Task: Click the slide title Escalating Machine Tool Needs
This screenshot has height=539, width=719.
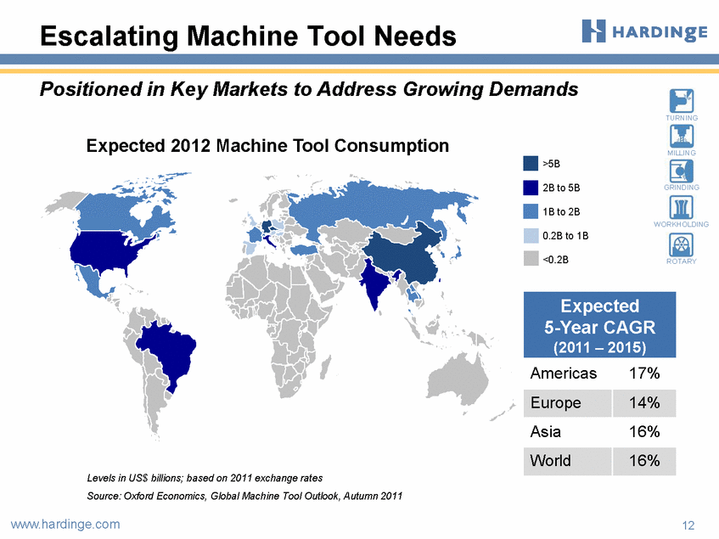Action: pyautogui.click(x=248, y=36)
